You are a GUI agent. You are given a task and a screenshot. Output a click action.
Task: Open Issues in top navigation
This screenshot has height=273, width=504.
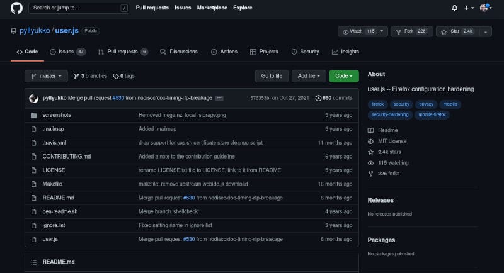(183, 8)
